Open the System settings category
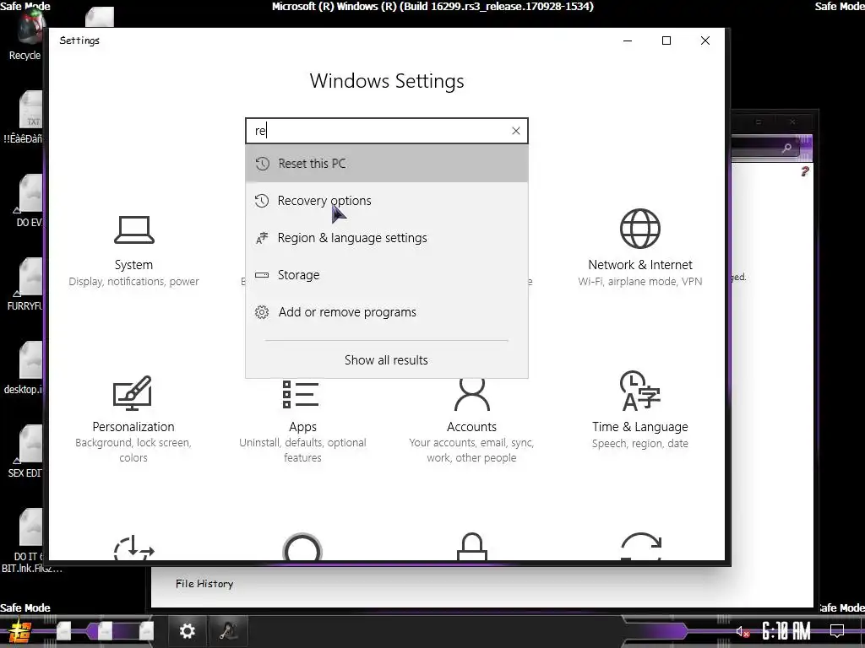865x648 pixels. click(x=133, y=250)
